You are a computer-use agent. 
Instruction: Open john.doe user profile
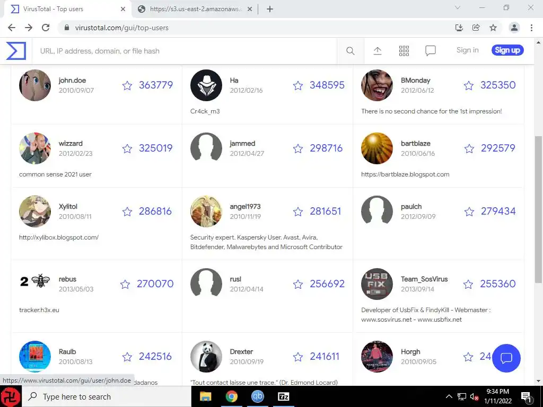[x=72, y=81]
